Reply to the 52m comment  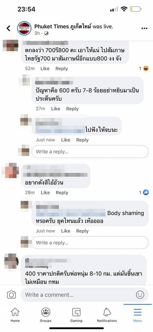pos(62,68)
